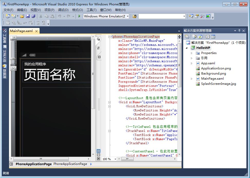
Task: Open the Data Sources side tab 数据源
Action: [4, 71]
